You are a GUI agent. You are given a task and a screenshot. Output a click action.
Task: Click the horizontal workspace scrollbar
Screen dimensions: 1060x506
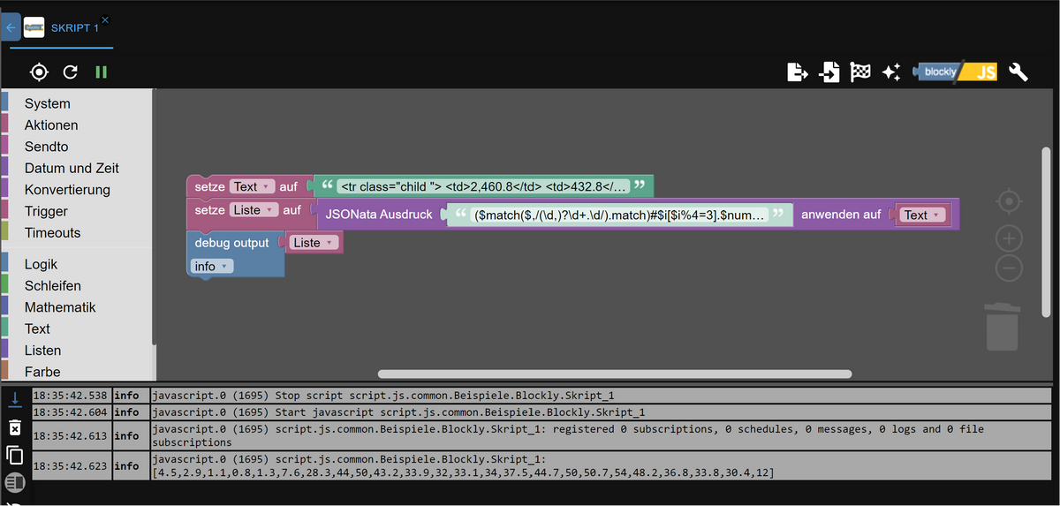pos(614,374)
